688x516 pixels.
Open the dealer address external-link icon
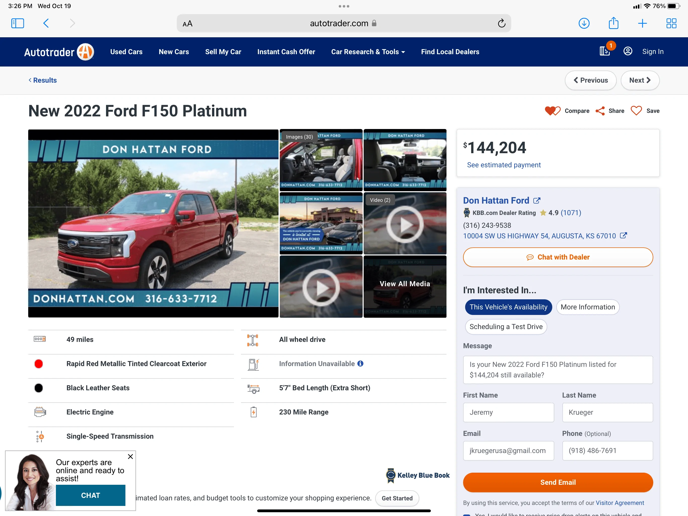(623, 236)
